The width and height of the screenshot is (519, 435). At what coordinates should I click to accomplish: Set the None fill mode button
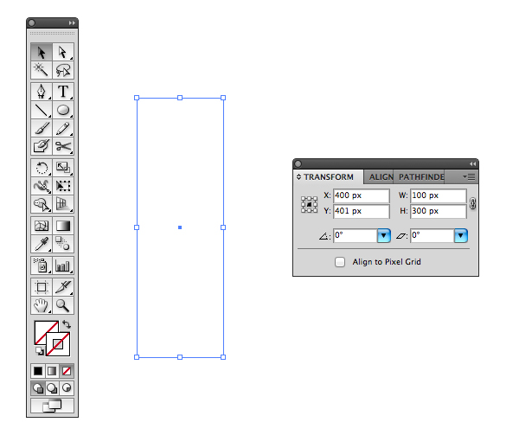pyautogui.click(x=67, y=371)
